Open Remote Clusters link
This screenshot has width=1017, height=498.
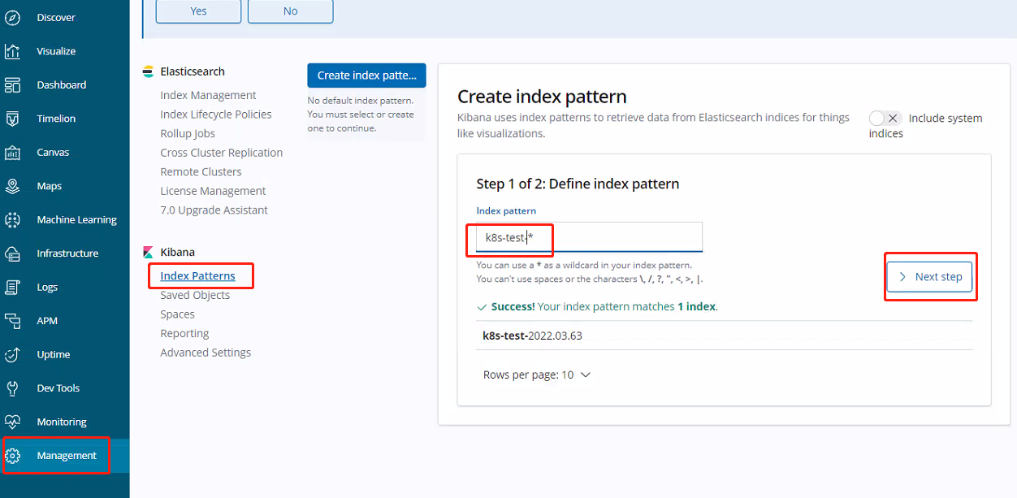pos(201,171)
